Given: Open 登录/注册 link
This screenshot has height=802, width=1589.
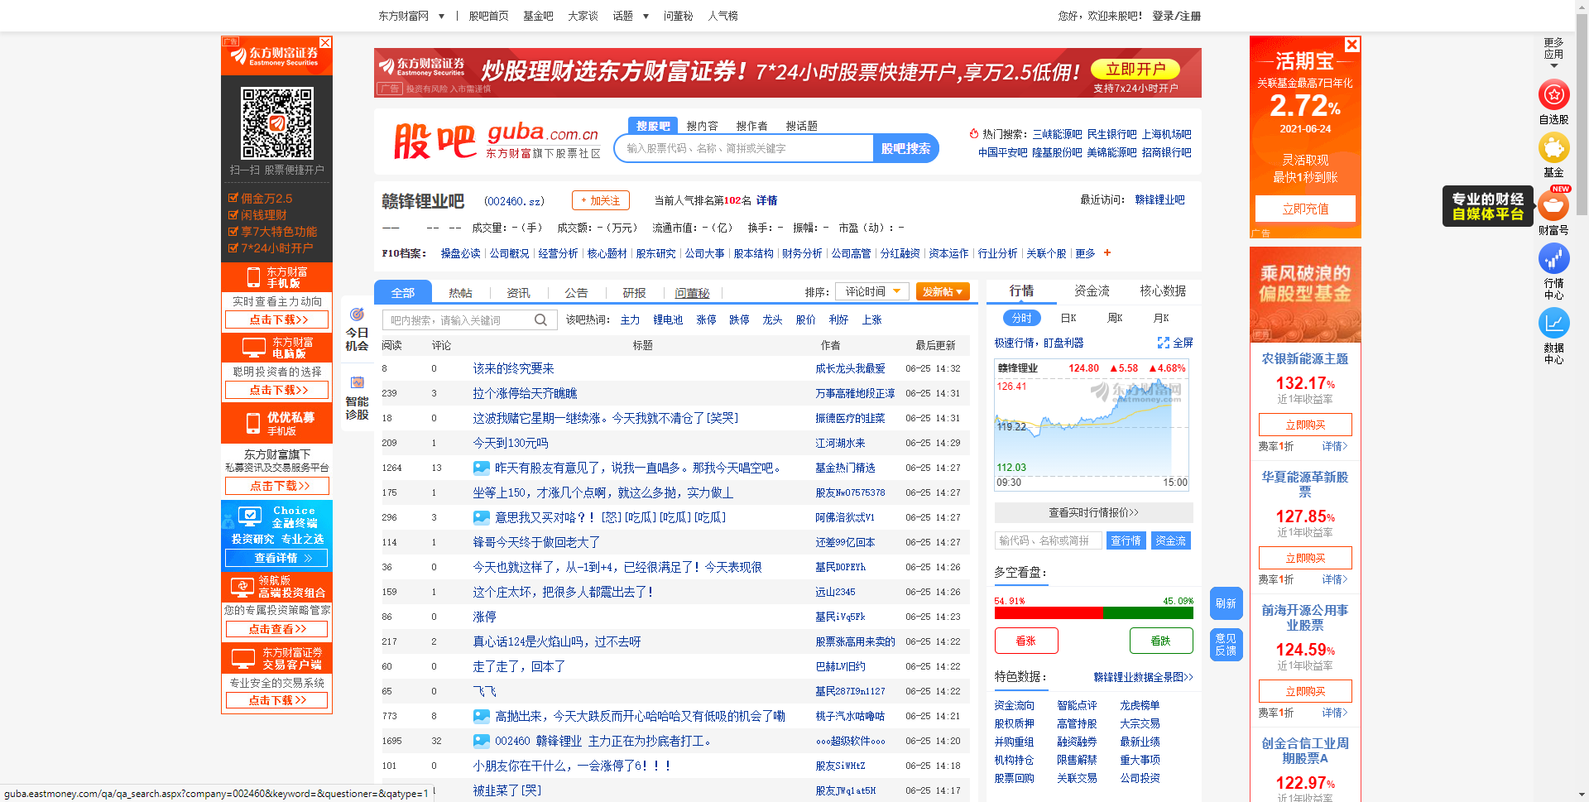Looking at the screenshot, I should click(1176, 16).
